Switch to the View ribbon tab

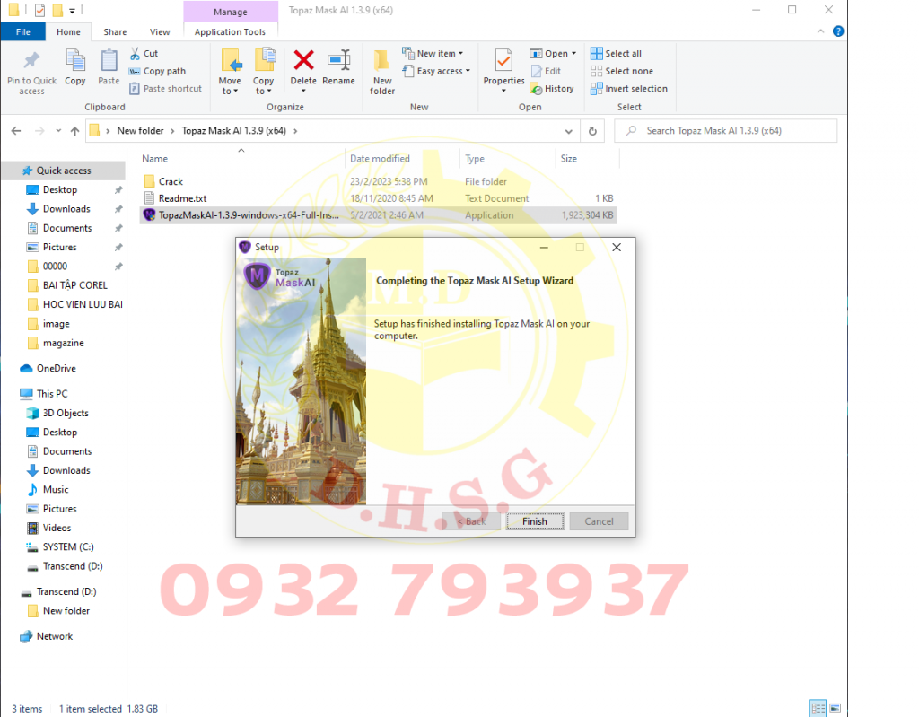click(x=160, y=31)
